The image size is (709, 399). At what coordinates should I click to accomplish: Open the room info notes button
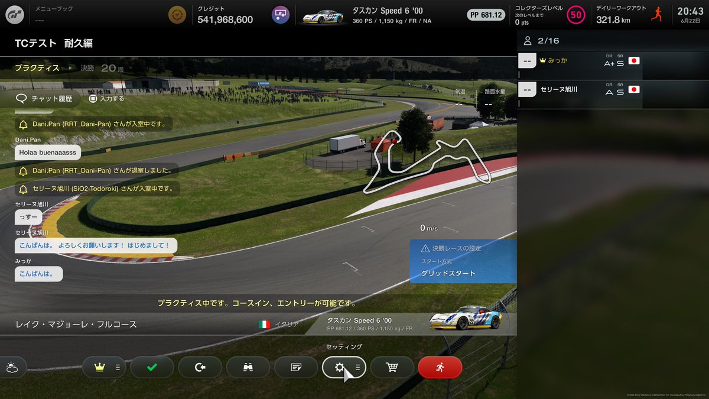[296, 367]
